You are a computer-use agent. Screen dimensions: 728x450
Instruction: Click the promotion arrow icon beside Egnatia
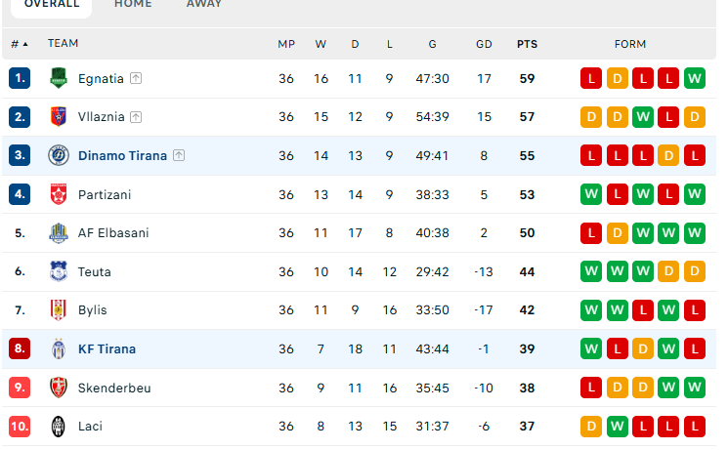pos(136,78)
